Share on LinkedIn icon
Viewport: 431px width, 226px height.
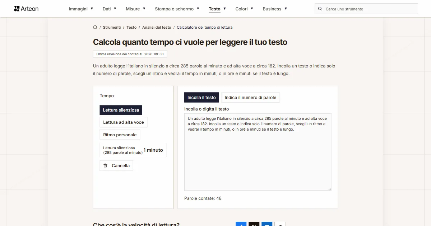(267, 224)
